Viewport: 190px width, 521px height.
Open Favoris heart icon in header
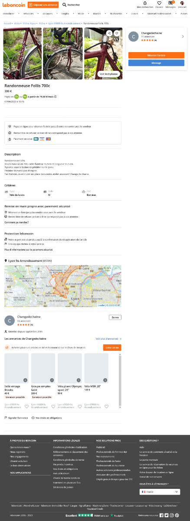pyautogui.click(x=159, y=3)
